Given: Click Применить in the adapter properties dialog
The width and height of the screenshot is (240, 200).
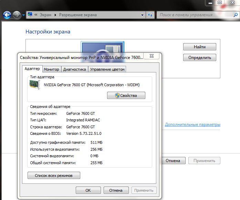Looking at the screenshot, I should click(144, 190).
